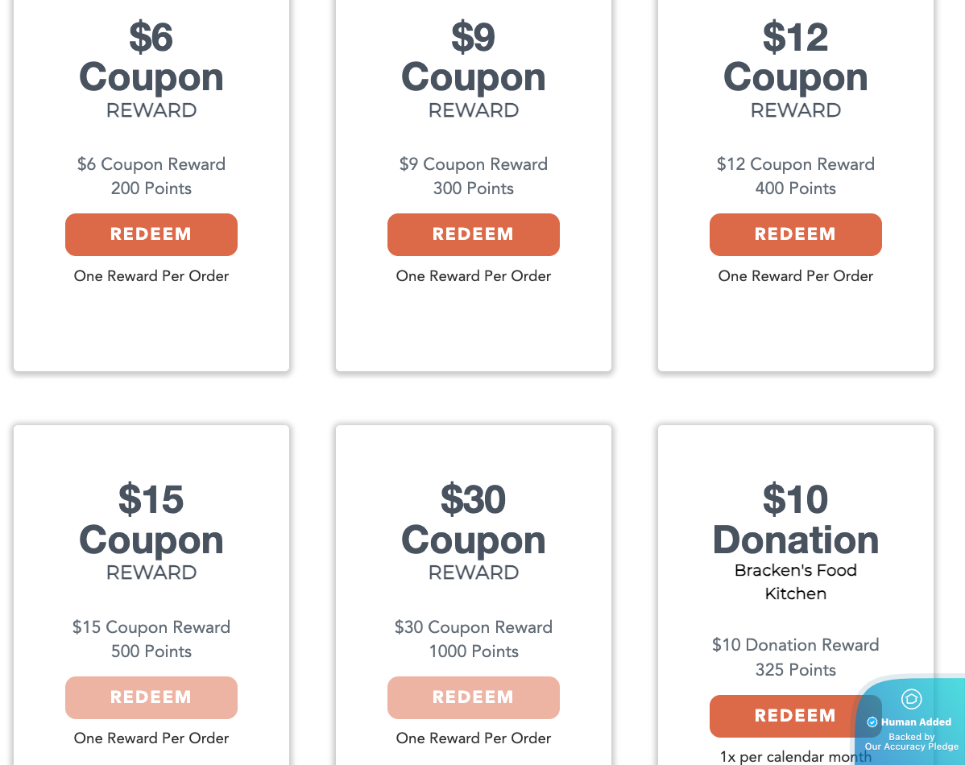This screenshot has height=765, width=965.
Task: Select the $12 Coupon heading
Action: tap(796, 57)
